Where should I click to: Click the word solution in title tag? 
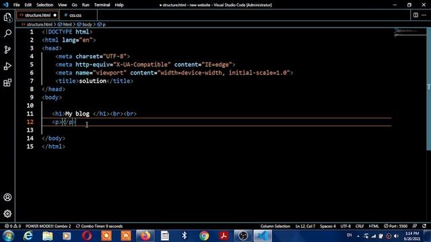[x=93, y=81]
